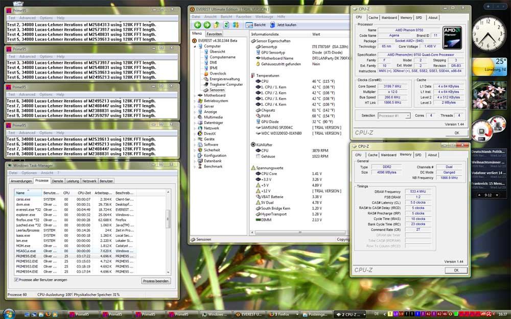511x319 pixels.
Task: Click Lüneburg weather gadget in sidebar
Action: [489, 66]
